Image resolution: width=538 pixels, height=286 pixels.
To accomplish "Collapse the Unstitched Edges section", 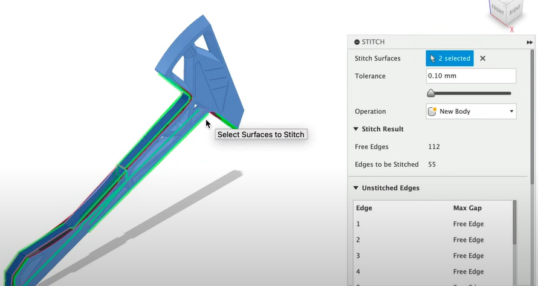I will click(x=357, y=188).
